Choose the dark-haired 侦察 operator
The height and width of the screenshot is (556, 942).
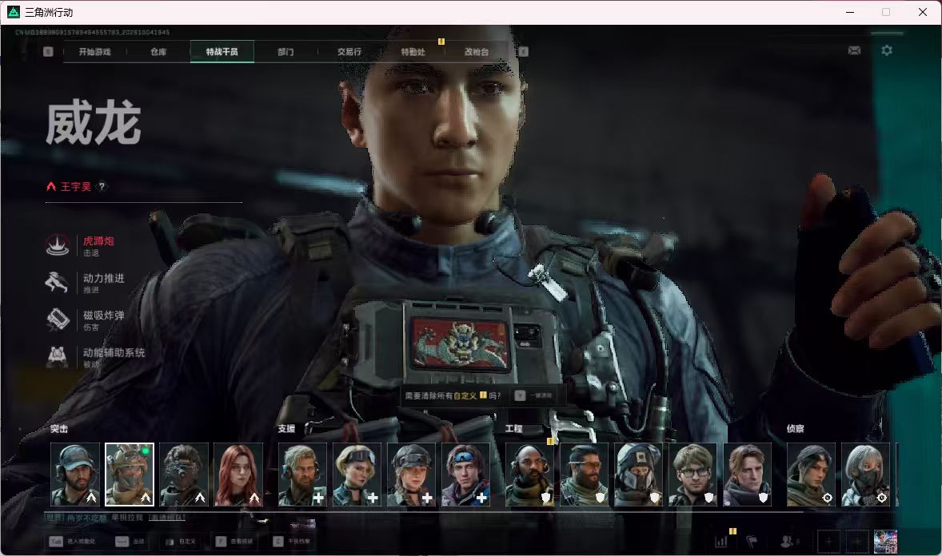point(812,475)
